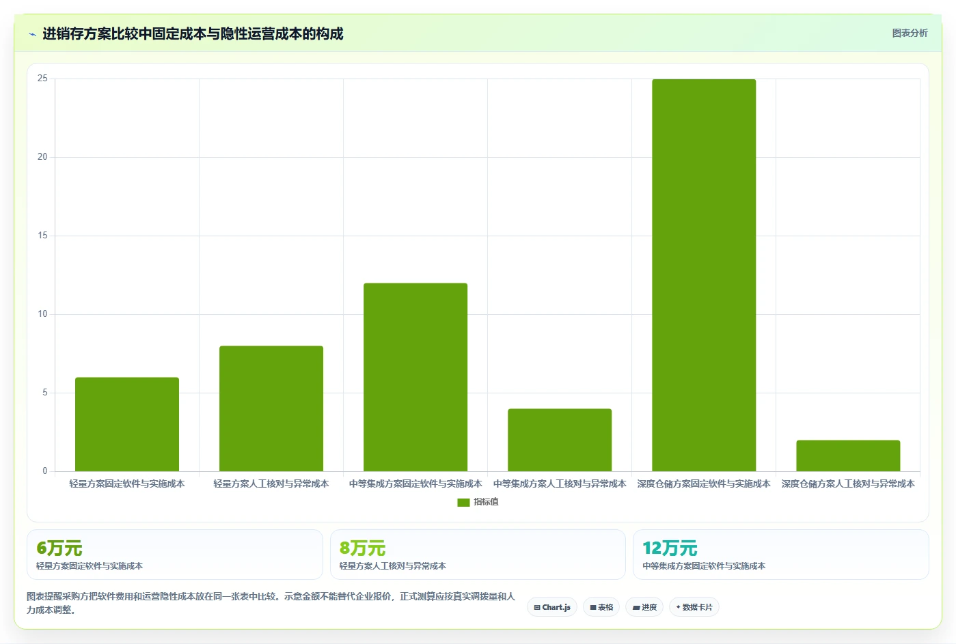Click the footnote text starting 图表提醒采购方

coord(271,603)
